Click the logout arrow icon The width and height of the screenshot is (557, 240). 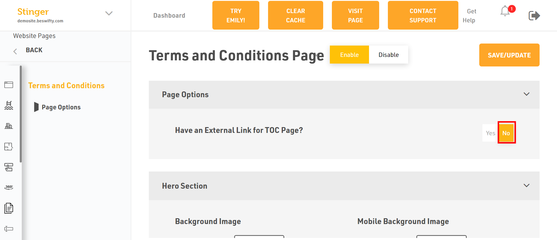(x=534, y=16)
